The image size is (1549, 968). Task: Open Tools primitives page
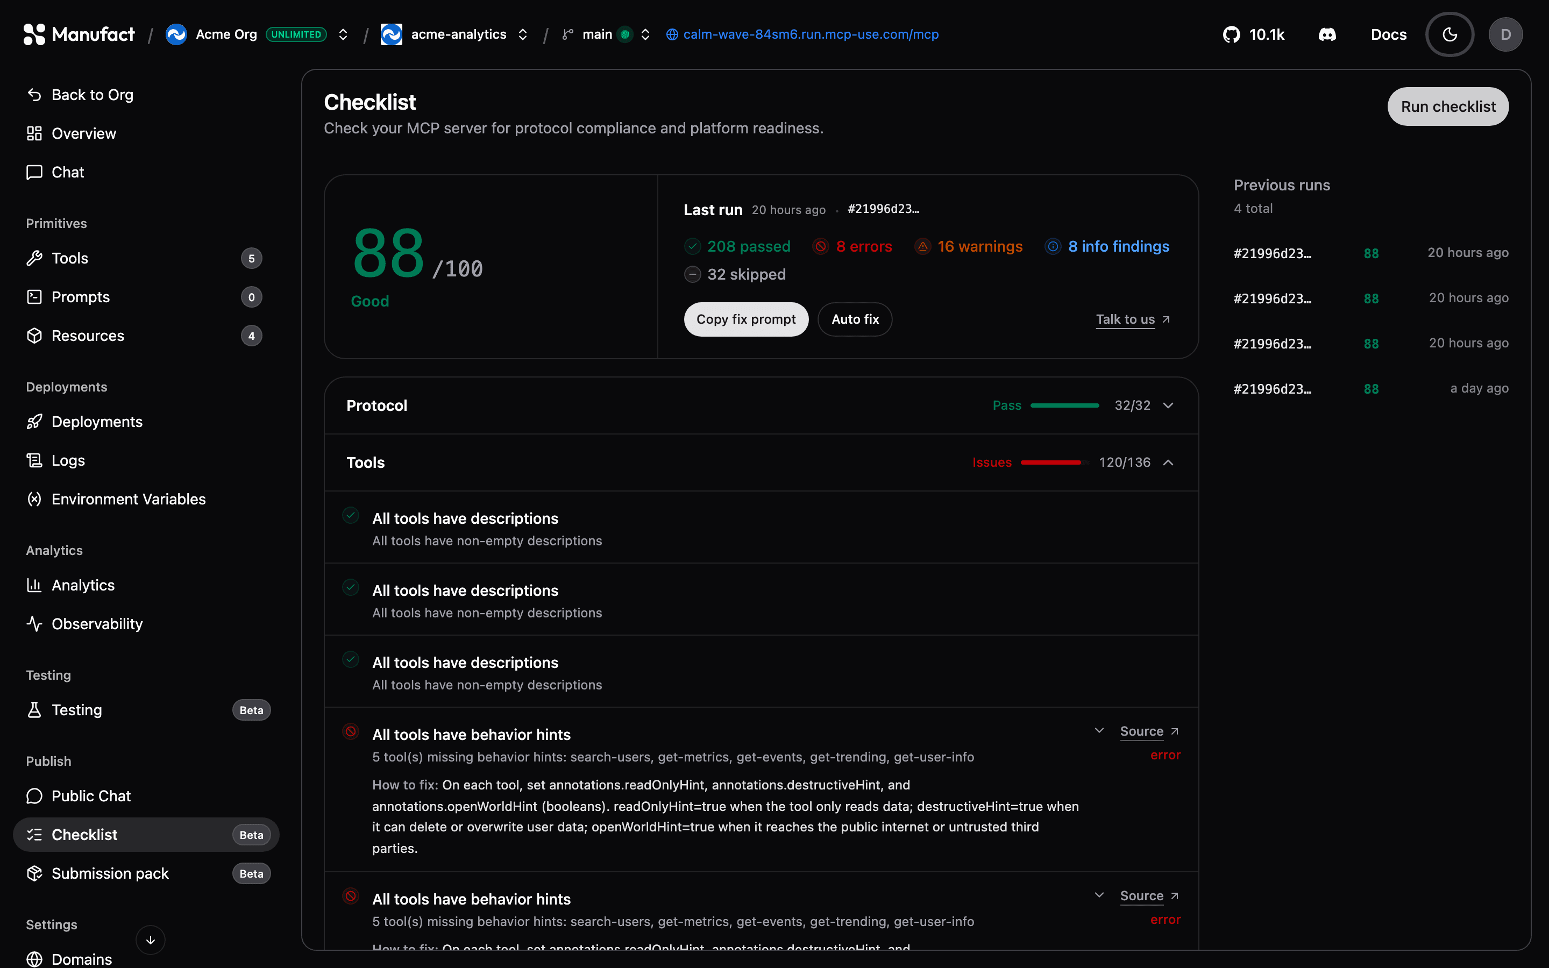146,259
